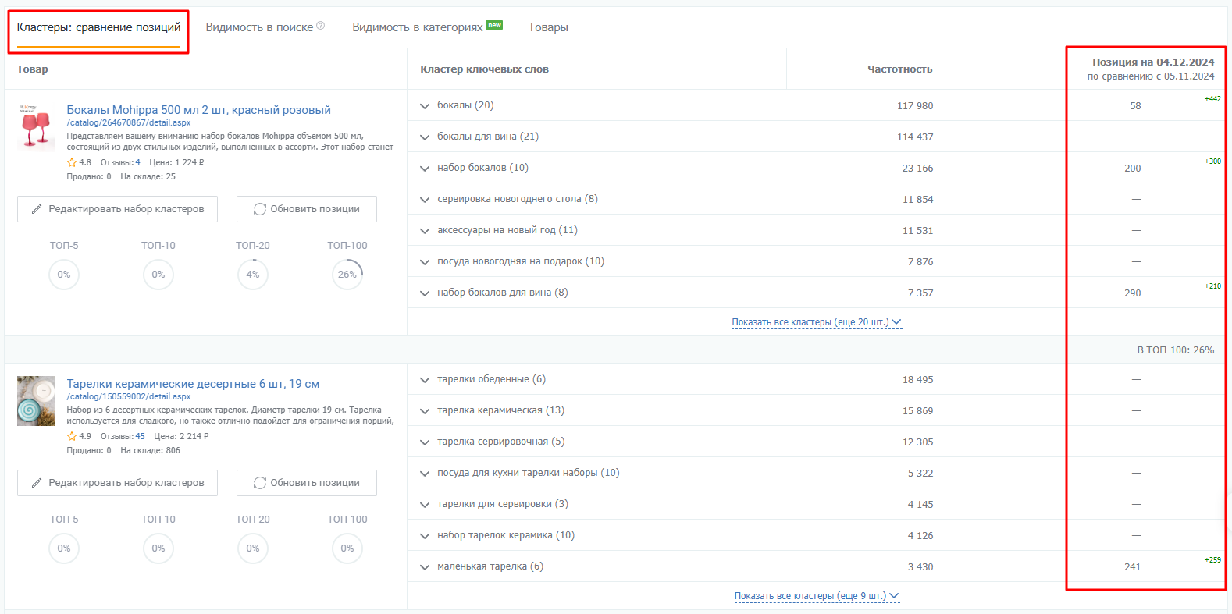Show all clusters (еще 20 шт.)
The height and width of the screenshot is (614, 1232).
click(x=816, y=322)
